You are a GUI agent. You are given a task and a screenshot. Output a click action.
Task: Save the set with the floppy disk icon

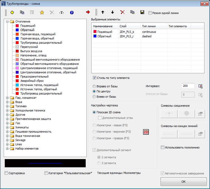pos(142,12)
